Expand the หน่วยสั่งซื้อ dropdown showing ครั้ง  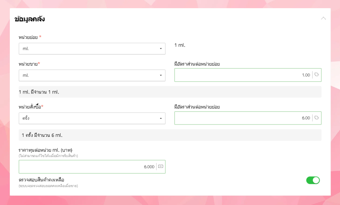click(x=92, y=118)
